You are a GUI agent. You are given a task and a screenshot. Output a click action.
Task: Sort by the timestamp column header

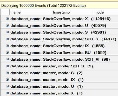[72, 12]
